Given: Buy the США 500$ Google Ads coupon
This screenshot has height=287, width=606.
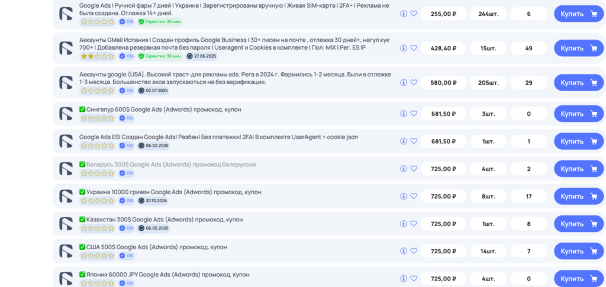Looking at the screenshot, I should pyautogui.click(x=579, y=251).
